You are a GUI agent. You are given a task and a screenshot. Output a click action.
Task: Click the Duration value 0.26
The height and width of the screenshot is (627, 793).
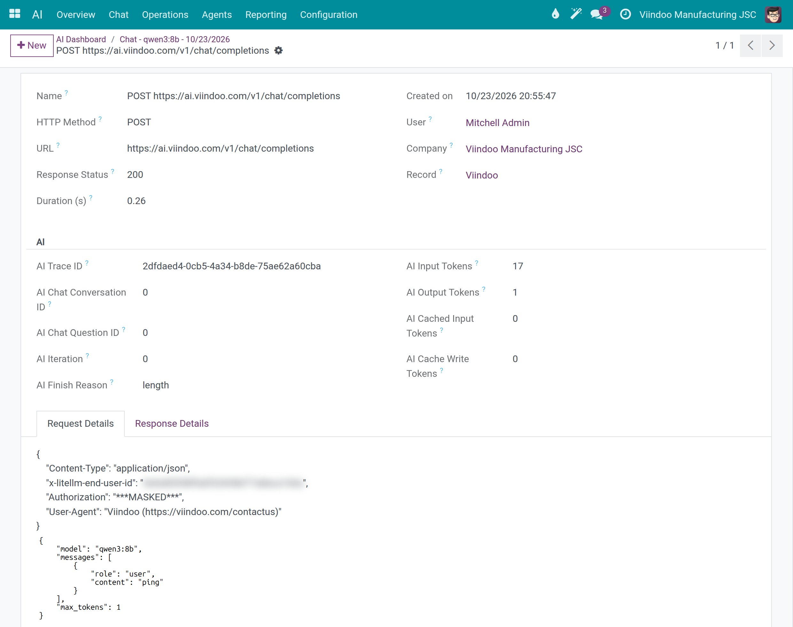(136, 201)
